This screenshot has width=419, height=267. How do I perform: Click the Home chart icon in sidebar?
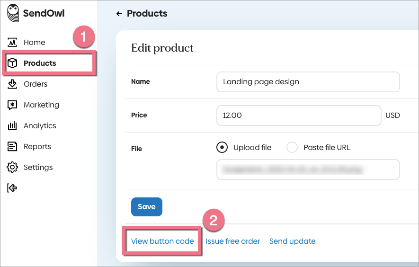(x=13, y=43)
